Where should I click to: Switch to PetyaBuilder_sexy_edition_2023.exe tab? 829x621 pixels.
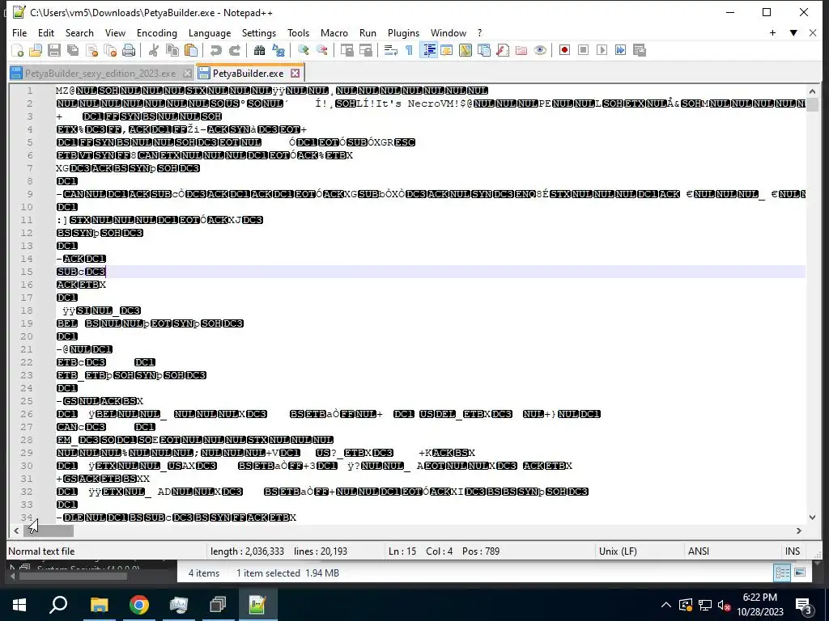(x=100, y=73)
